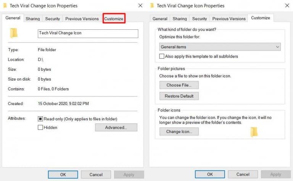Click the folder name text field
Viewport: 293px width, 181px height.
point(88,33)
